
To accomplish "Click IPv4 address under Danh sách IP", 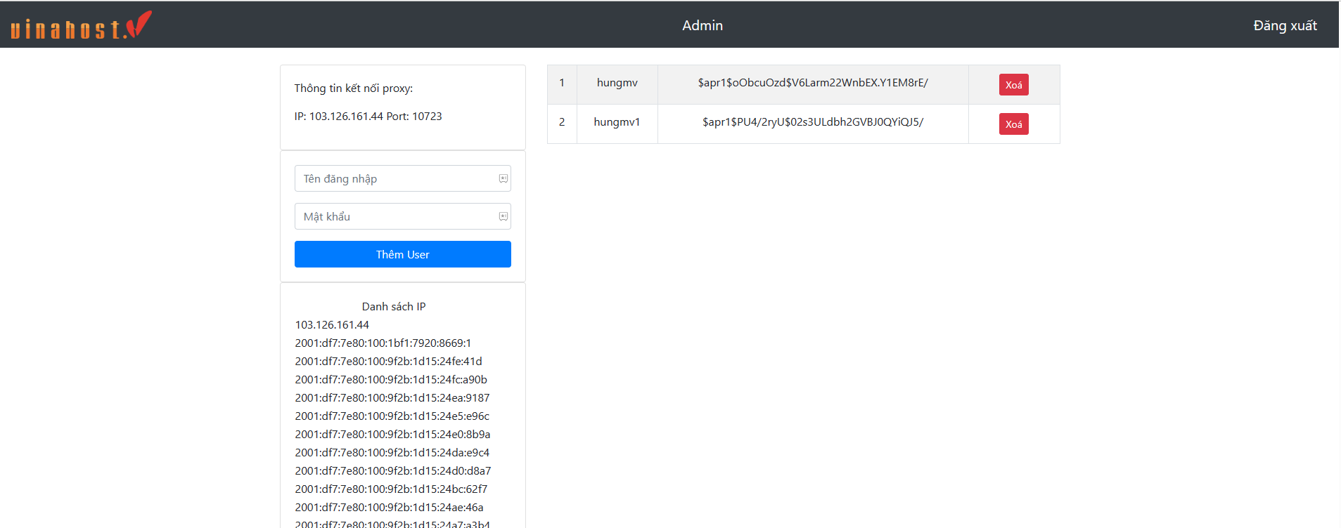I will [x=332, y=325].
